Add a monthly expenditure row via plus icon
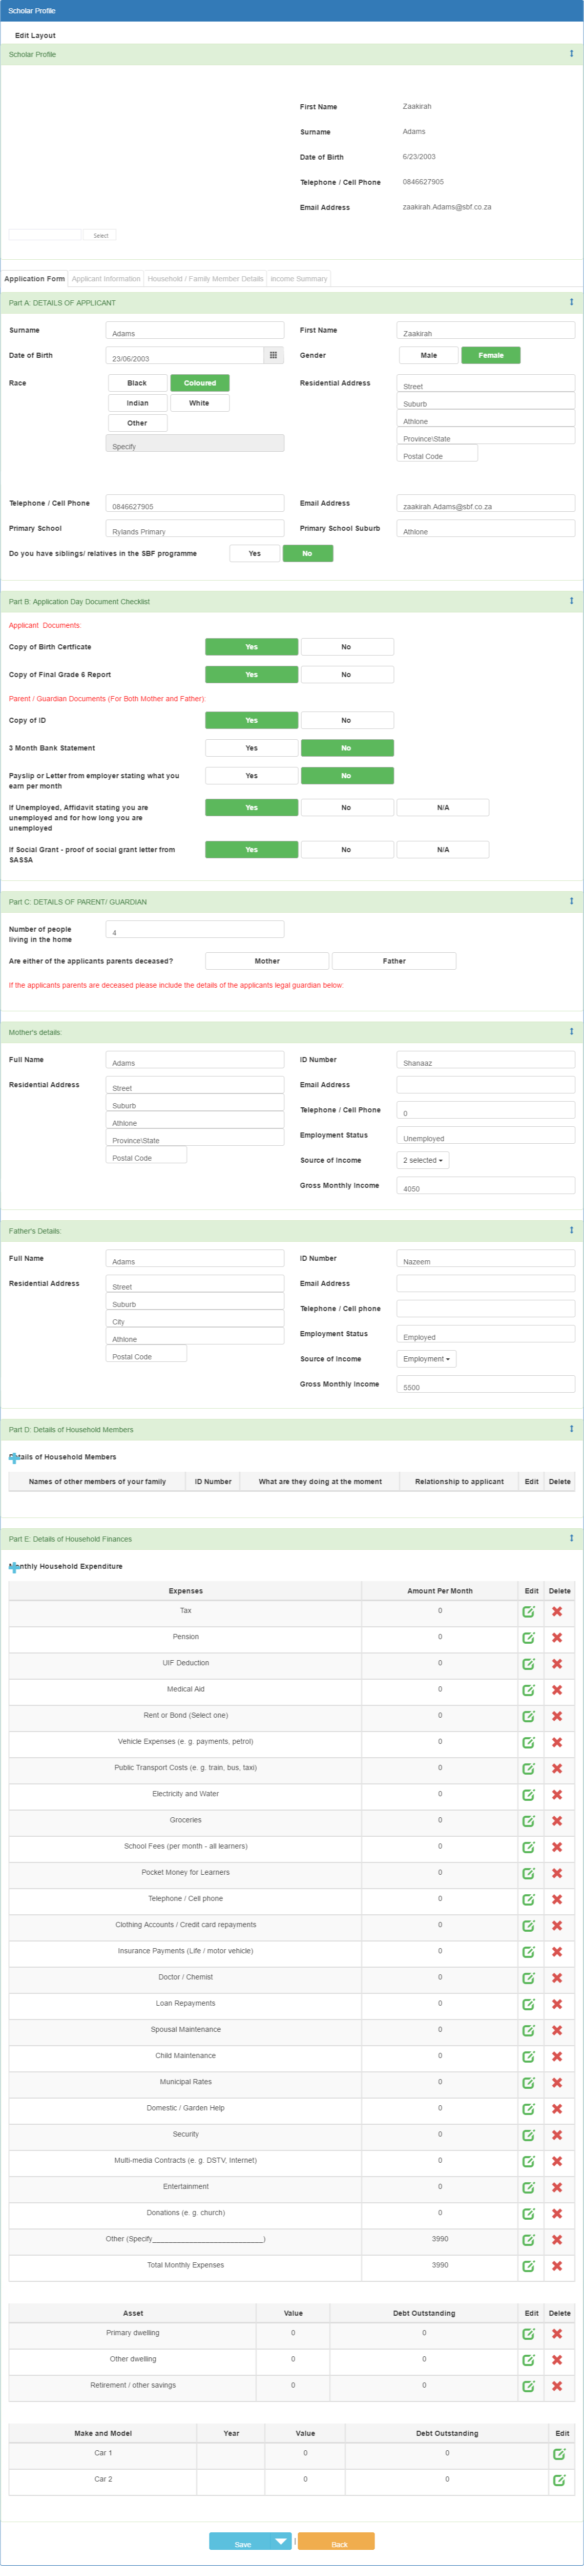 13,1567
